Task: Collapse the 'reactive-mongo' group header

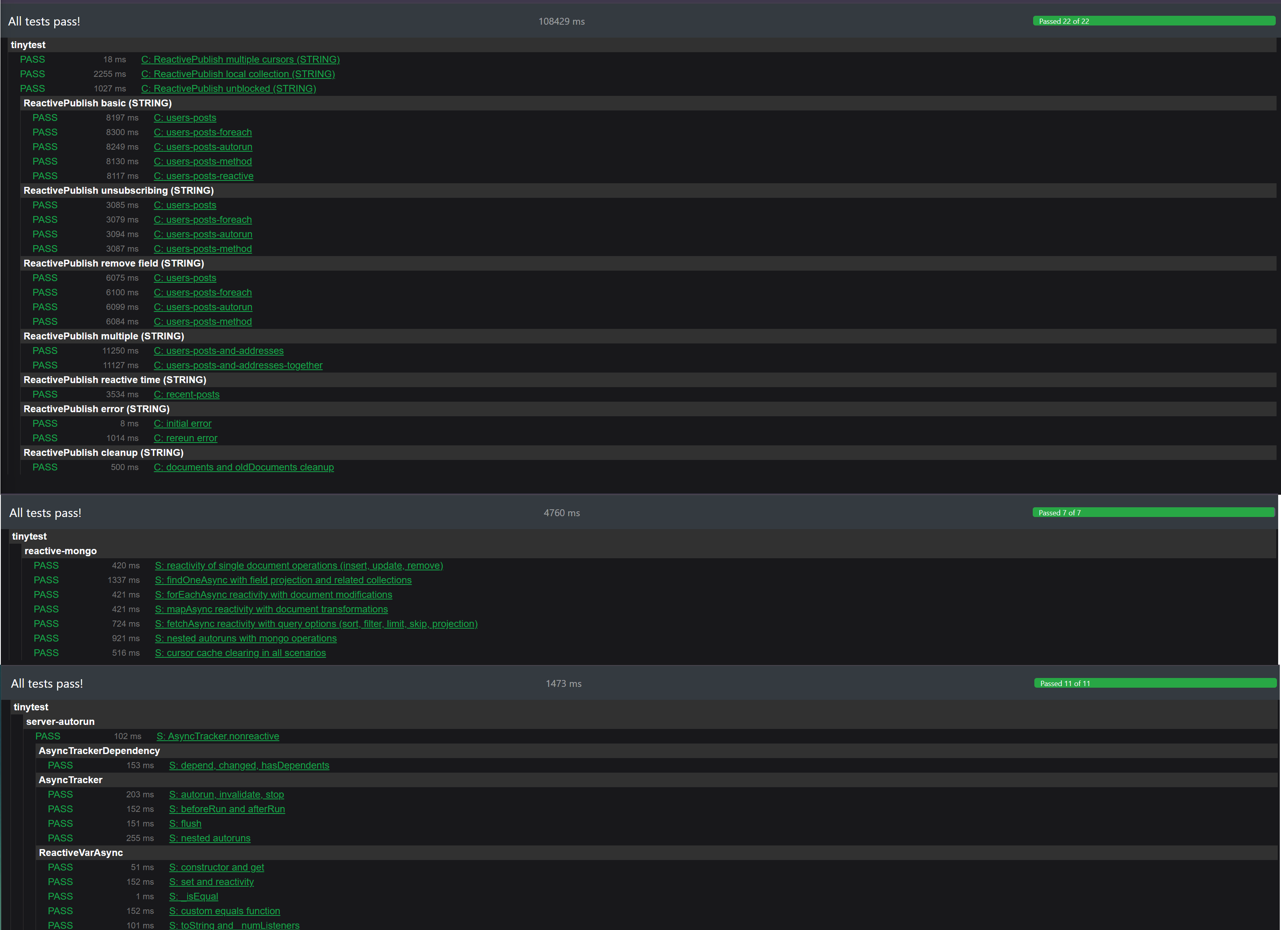Action: coord(649,551)
